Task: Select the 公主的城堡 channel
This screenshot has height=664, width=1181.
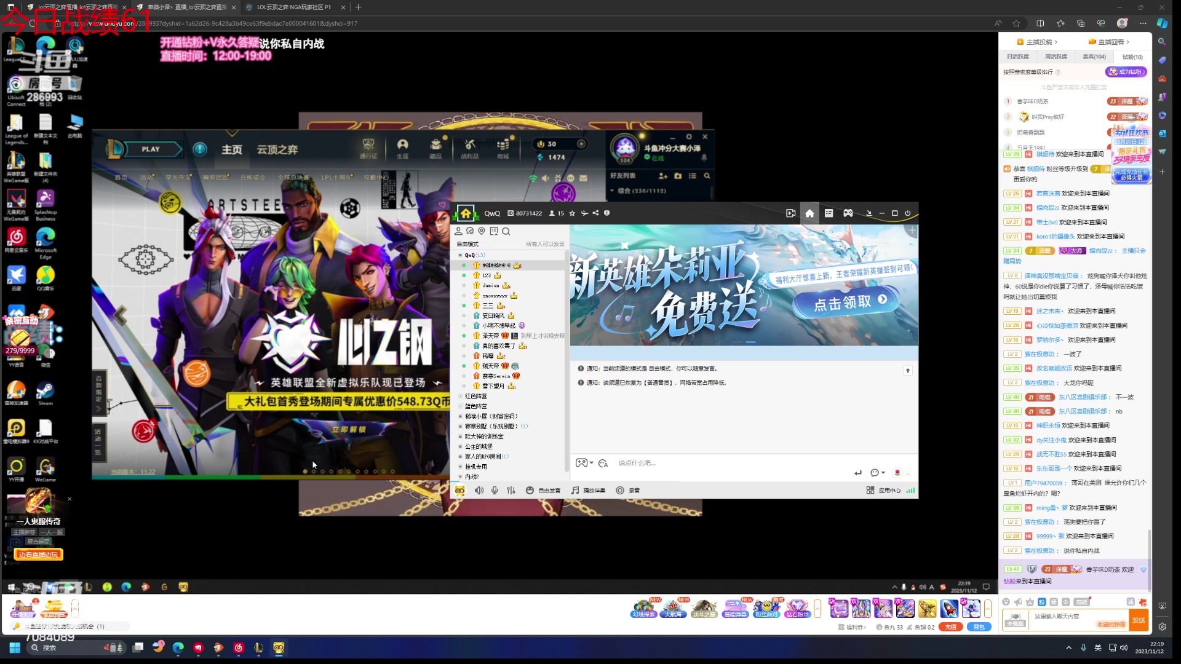Action: point(479,446)
